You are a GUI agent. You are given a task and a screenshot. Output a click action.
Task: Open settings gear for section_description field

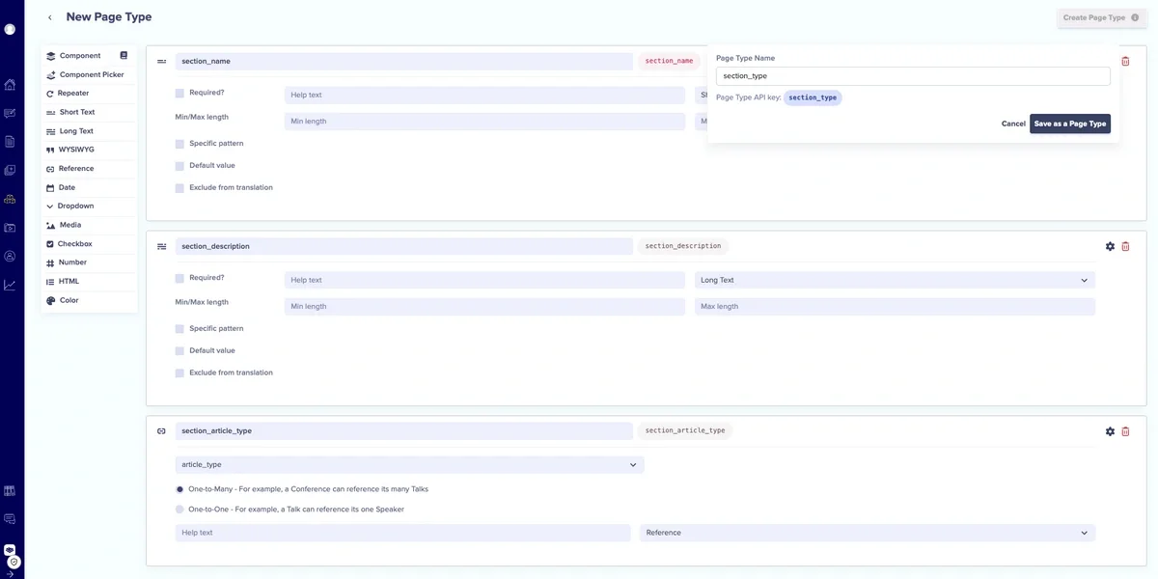1110,246
